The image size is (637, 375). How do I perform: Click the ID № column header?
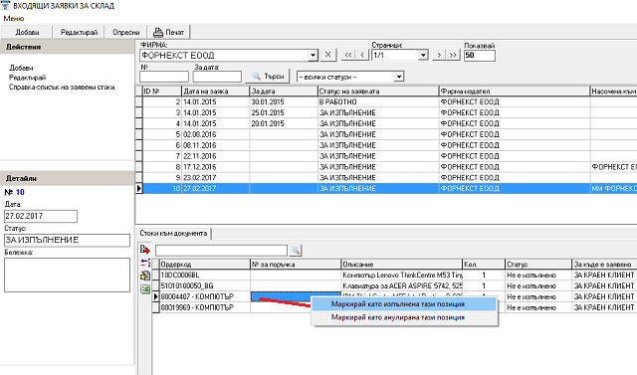point(161,91)
